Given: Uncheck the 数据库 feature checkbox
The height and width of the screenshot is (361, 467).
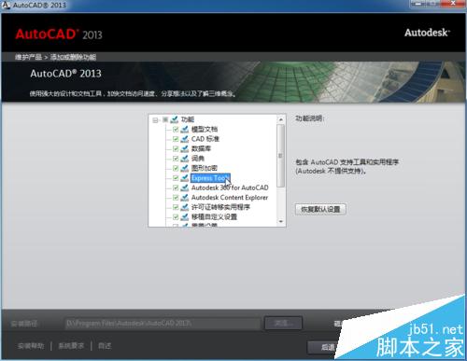Looking at the screenshot, I should click(x=176, y=148).
